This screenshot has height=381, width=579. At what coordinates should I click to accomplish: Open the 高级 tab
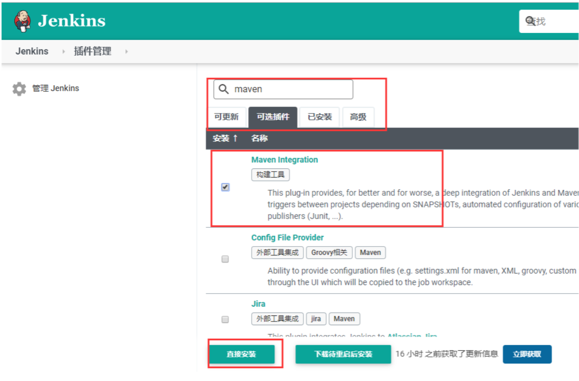358,117
